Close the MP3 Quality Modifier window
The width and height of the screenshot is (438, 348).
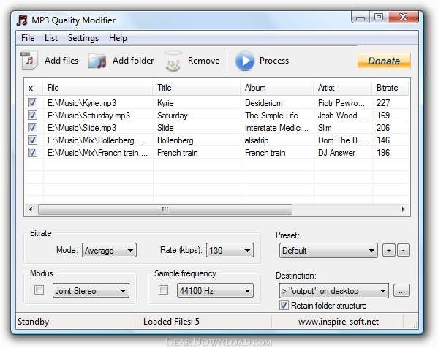coord(403,18)
